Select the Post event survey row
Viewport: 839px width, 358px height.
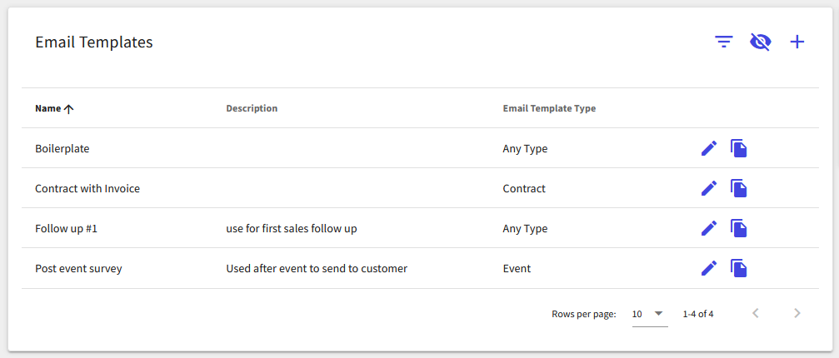[x=420, y=268]
